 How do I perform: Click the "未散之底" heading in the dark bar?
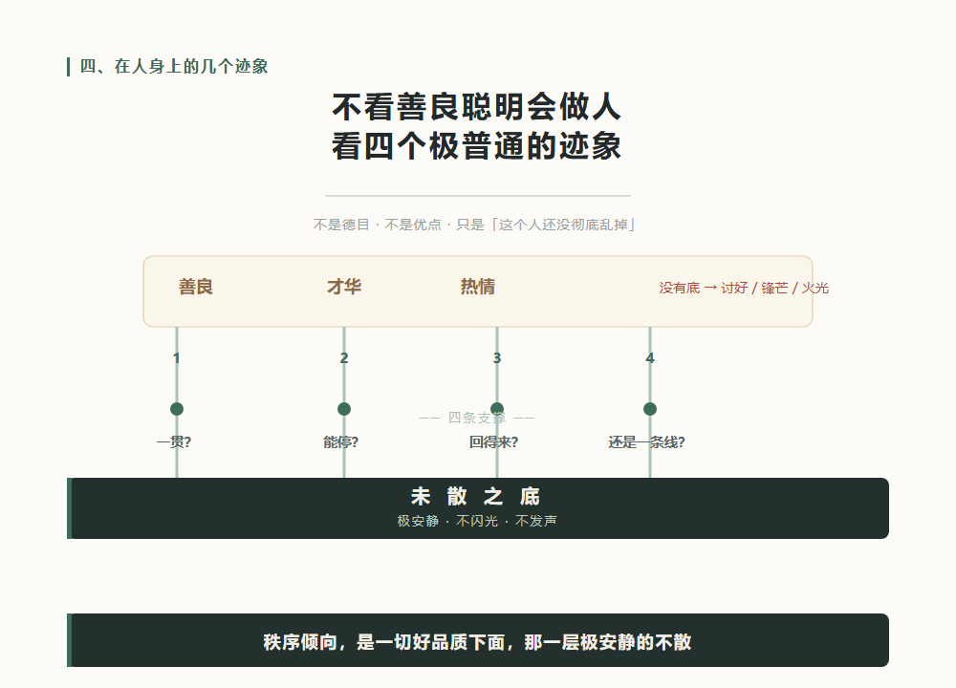click(x=475, y=497)
